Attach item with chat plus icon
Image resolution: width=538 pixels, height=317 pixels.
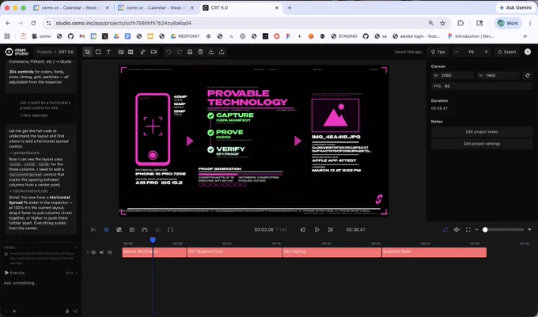pyautogui.click(x=14, y=311)
